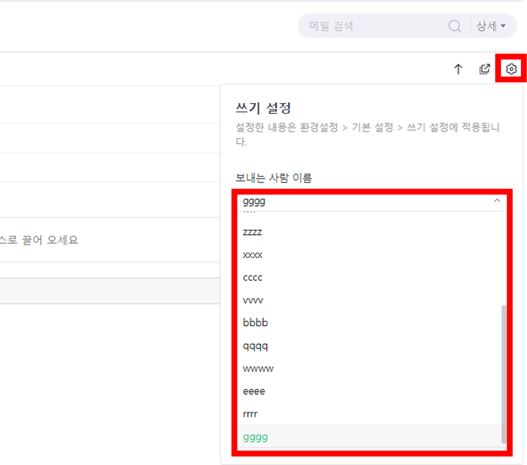Select zzzz from the sender name list

pyautogui.click(x=253, y=232)
